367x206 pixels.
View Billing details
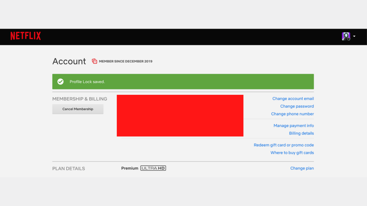click(301, 133)
